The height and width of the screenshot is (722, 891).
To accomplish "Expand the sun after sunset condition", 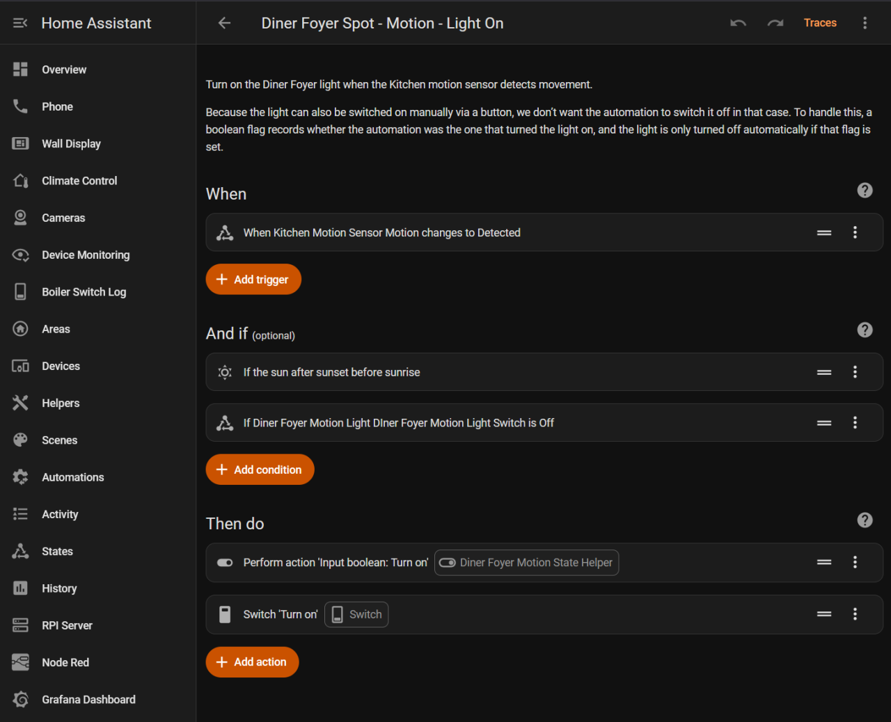I will click(331, 372).
